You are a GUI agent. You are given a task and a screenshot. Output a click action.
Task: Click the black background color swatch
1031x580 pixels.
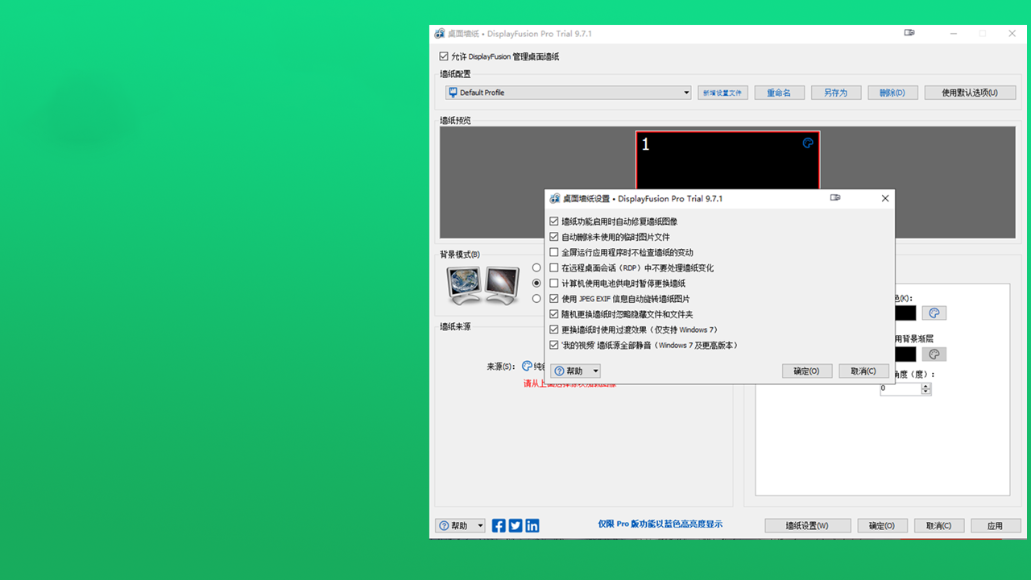pyautogui.click(x=905, y=313)
